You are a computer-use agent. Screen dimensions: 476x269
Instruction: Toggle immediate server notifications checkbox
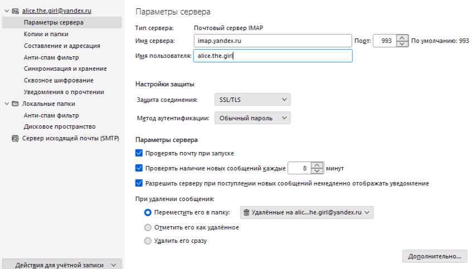click(139, 183)
